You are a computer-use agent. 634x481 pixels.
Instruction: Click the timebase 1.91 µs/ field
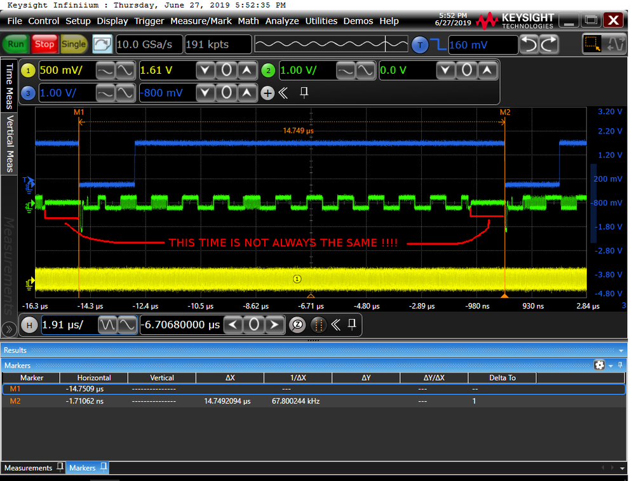tap(69, 325)
